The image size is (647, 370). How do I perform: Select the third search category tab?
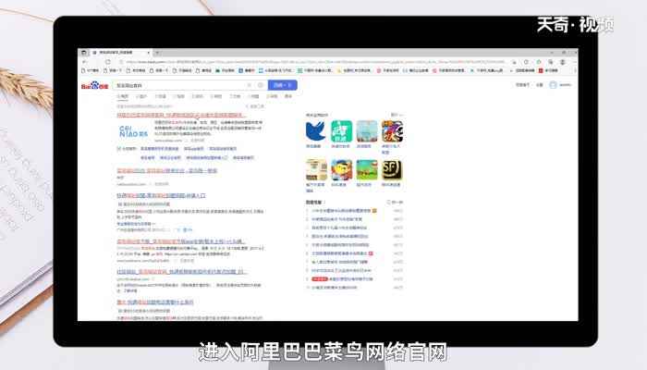tap(161, 95)
